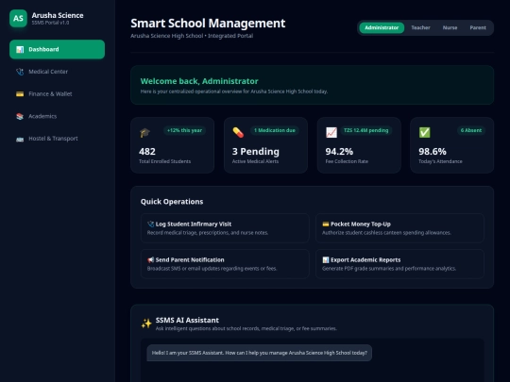
Task: Go to Finance & Wallet
Action: pyautogui.click(x=57, y=94)
